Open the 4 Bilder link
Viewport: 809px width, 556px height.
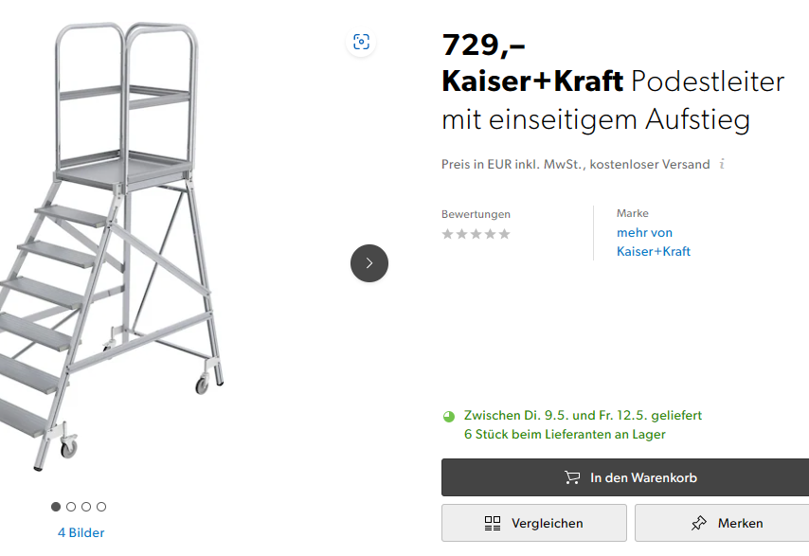coord(81,532)
